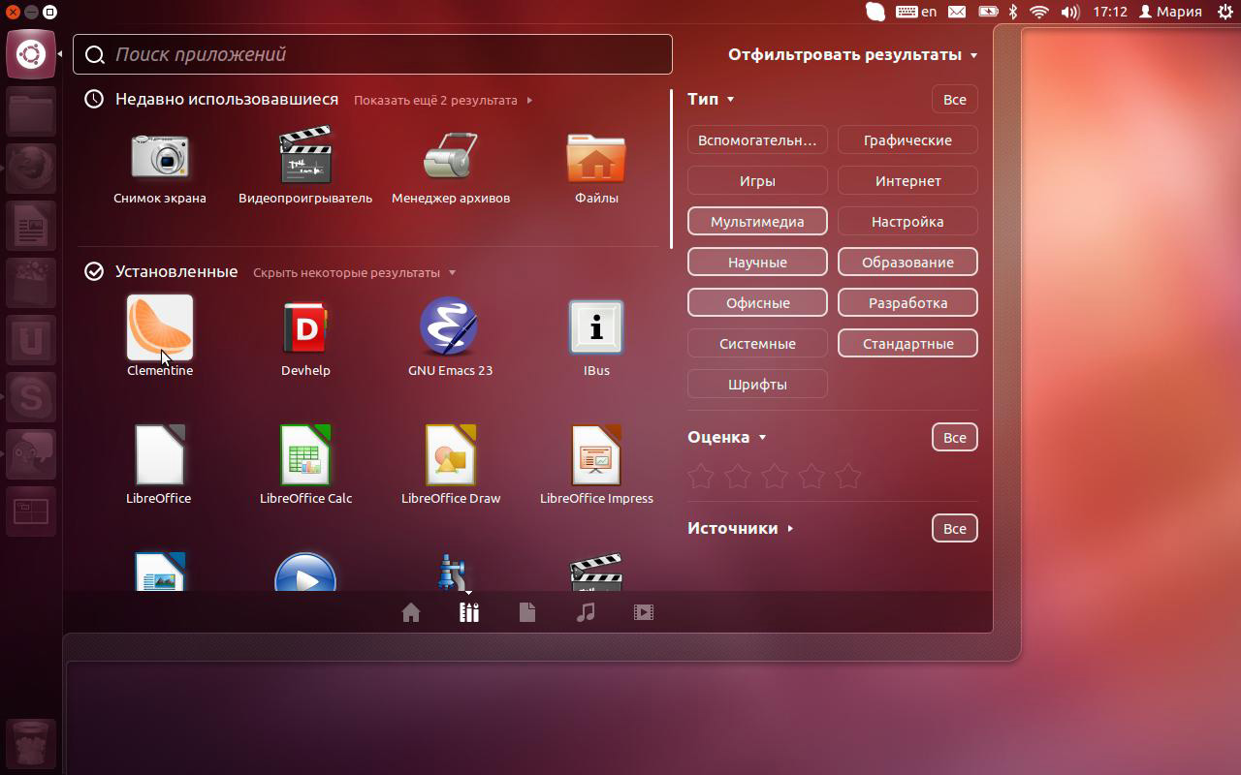Click Все button for Источники
This screenshot has width=1241, height=775.
(x=955, y=529)
